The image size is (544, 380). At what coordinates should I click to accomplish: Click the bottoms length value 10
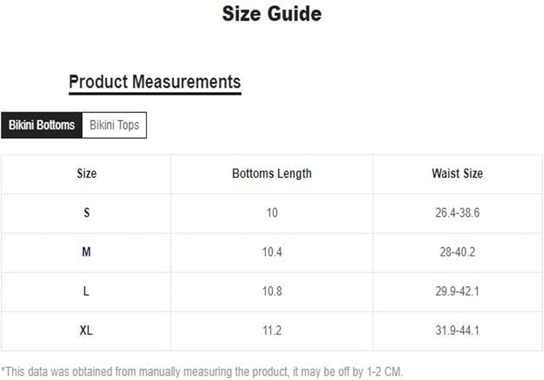click(271, 213)
